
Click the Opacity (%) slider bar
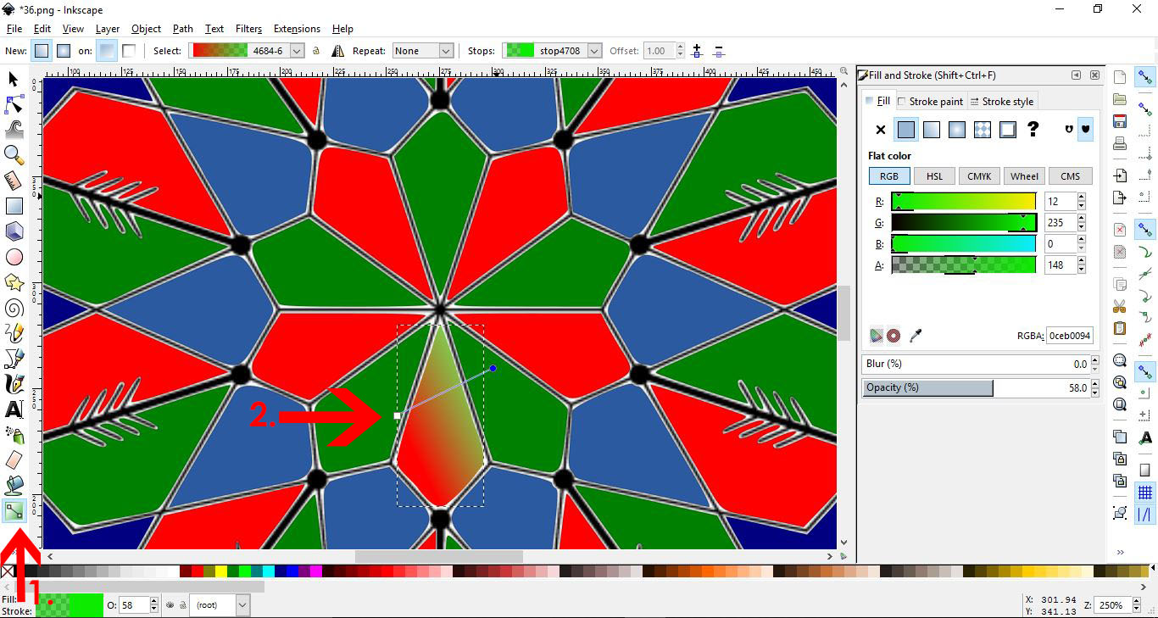point(976,387)
